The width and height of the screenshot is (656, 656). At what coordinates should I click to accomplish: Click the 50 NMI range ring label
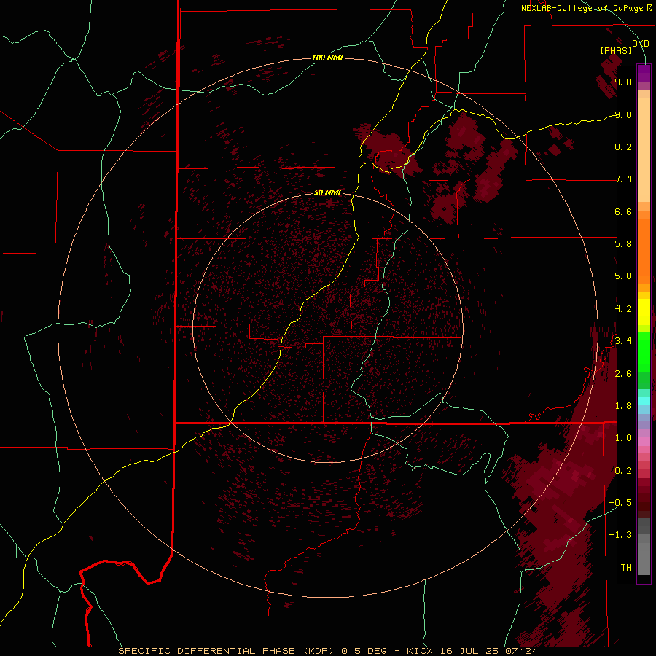click(x=327, y=192)
